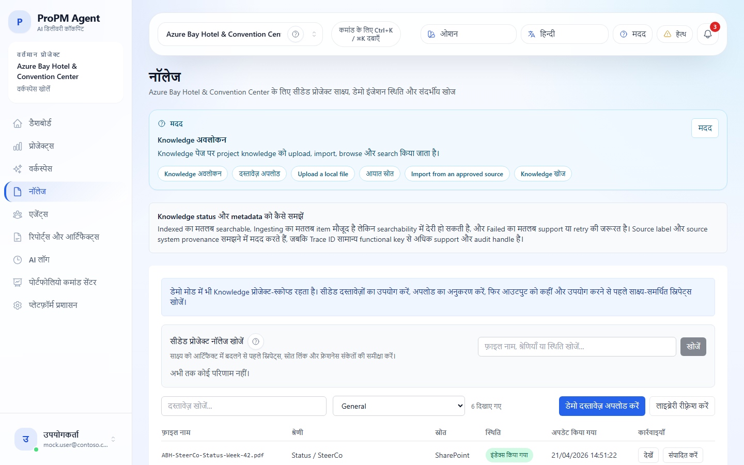Open डैशबोर्ड from the sidebar
This screenshot has height=465, width=744.
40,123
